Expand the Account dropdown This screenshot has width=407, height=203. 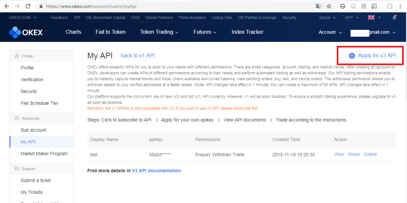(330, 32)
